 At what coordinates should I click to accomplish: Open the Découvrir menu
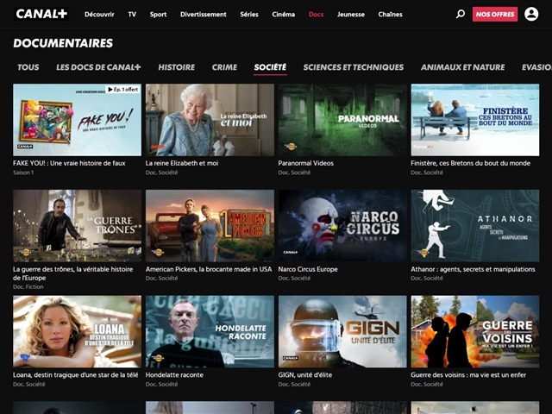tap(99, 15)
